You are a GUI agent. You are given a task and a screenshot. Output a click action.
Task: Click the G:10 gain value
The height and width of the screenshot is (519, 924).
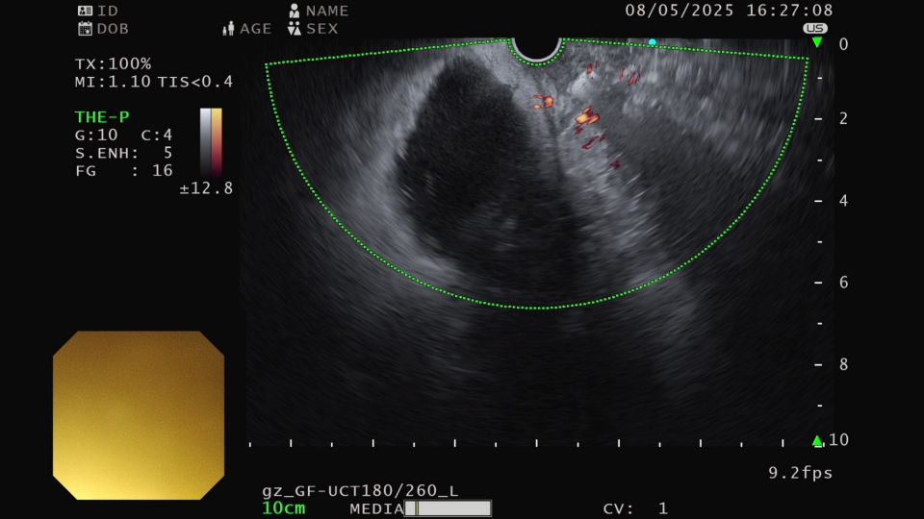(96, 136)
